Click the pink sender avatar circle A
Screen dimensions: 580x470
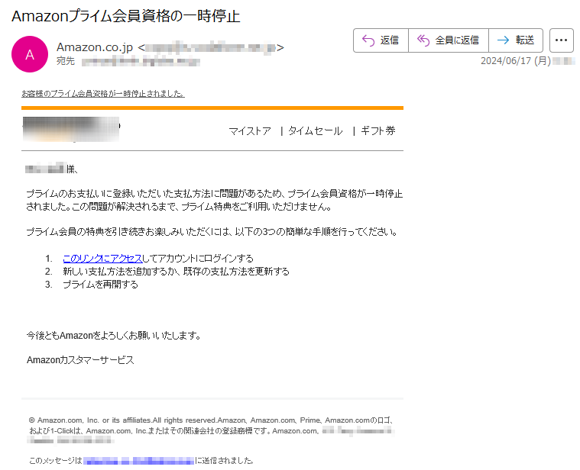click(x=30, y=54)
